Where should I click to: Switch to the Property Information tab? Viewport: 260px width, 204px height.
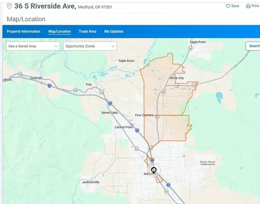click(x=23, y=31)
